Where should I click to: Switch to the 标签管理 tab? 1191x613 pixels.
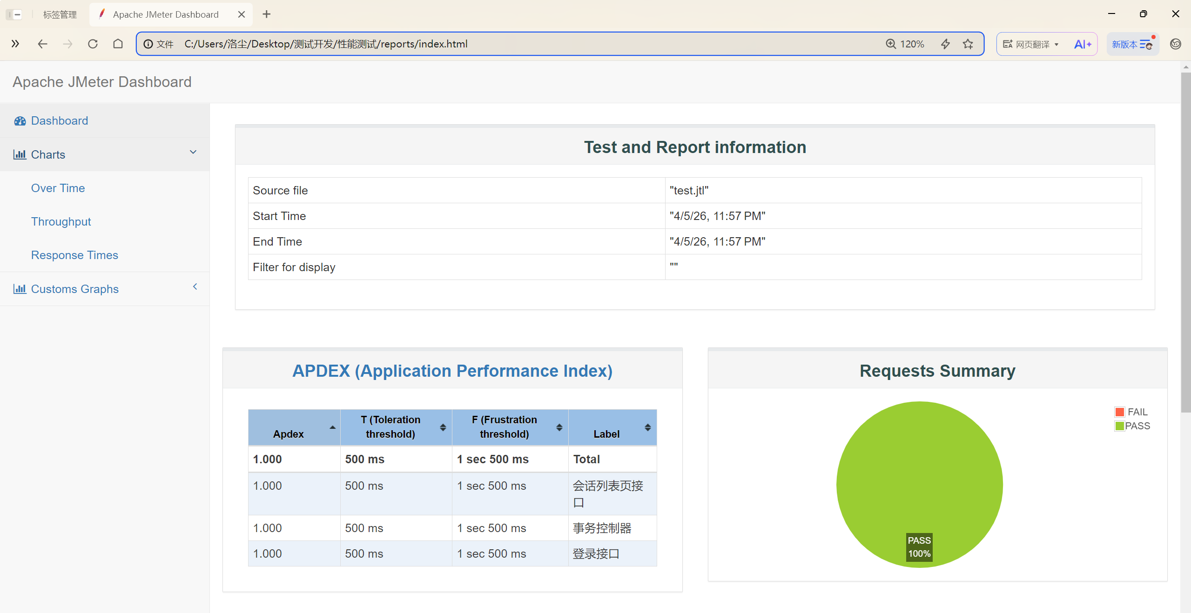[x=60, y=14]
